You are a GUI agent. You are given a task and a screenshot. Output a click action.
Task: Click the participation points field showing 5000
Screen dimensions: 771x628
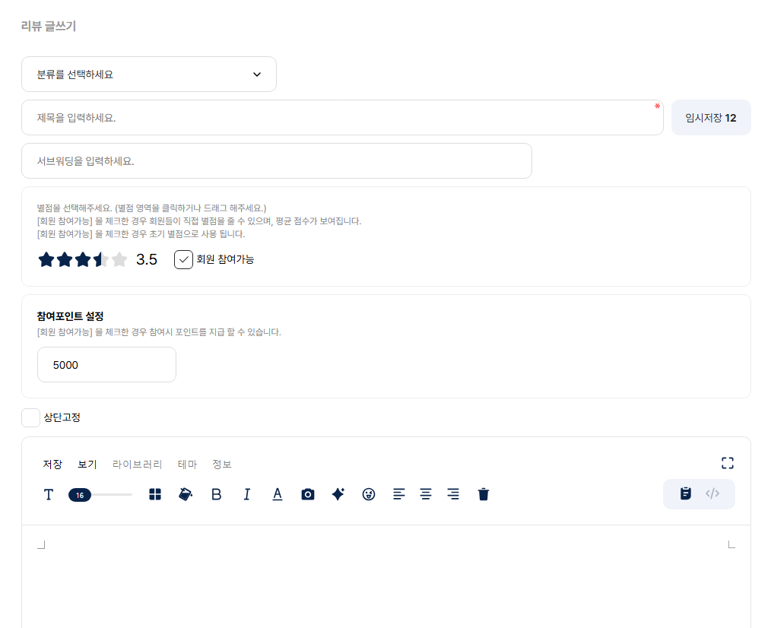[106, 364]
